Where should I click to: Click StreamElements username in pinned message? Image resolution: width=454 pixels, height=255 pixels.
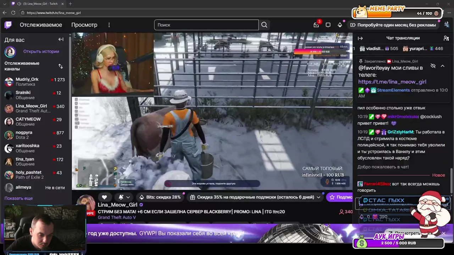[x=393, y=90]
